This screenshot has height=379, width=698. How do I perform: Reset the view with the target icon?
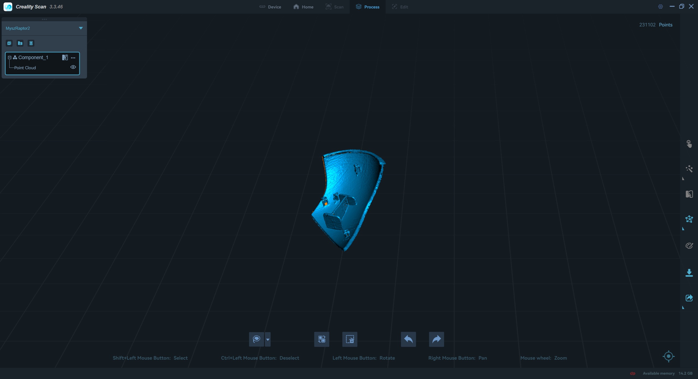(x=669, y=356)
